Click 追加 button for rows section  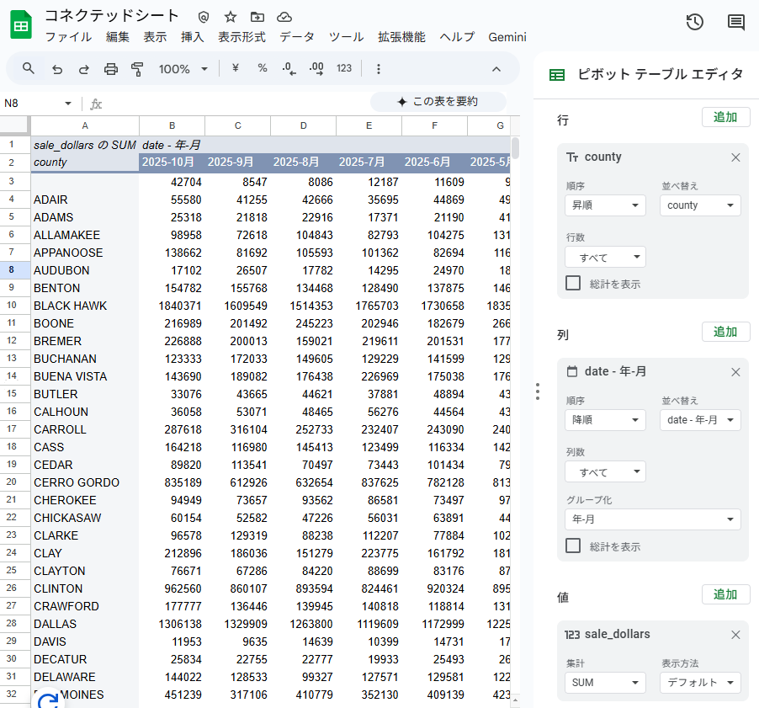(x=725, y=117)
